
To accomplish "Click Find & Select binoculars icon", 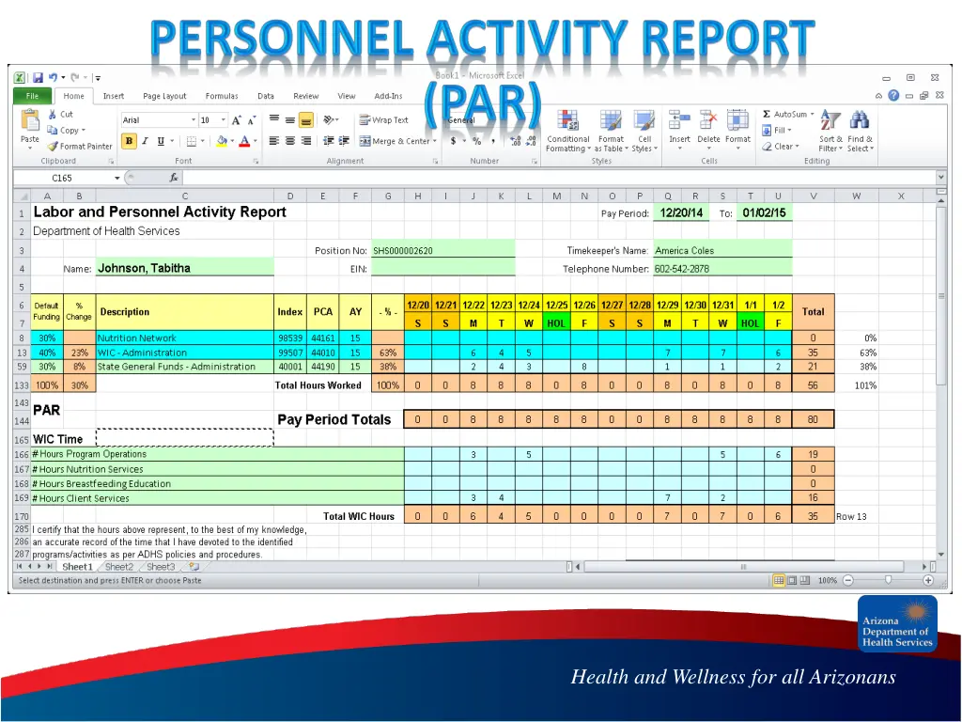I will point(860,120).
